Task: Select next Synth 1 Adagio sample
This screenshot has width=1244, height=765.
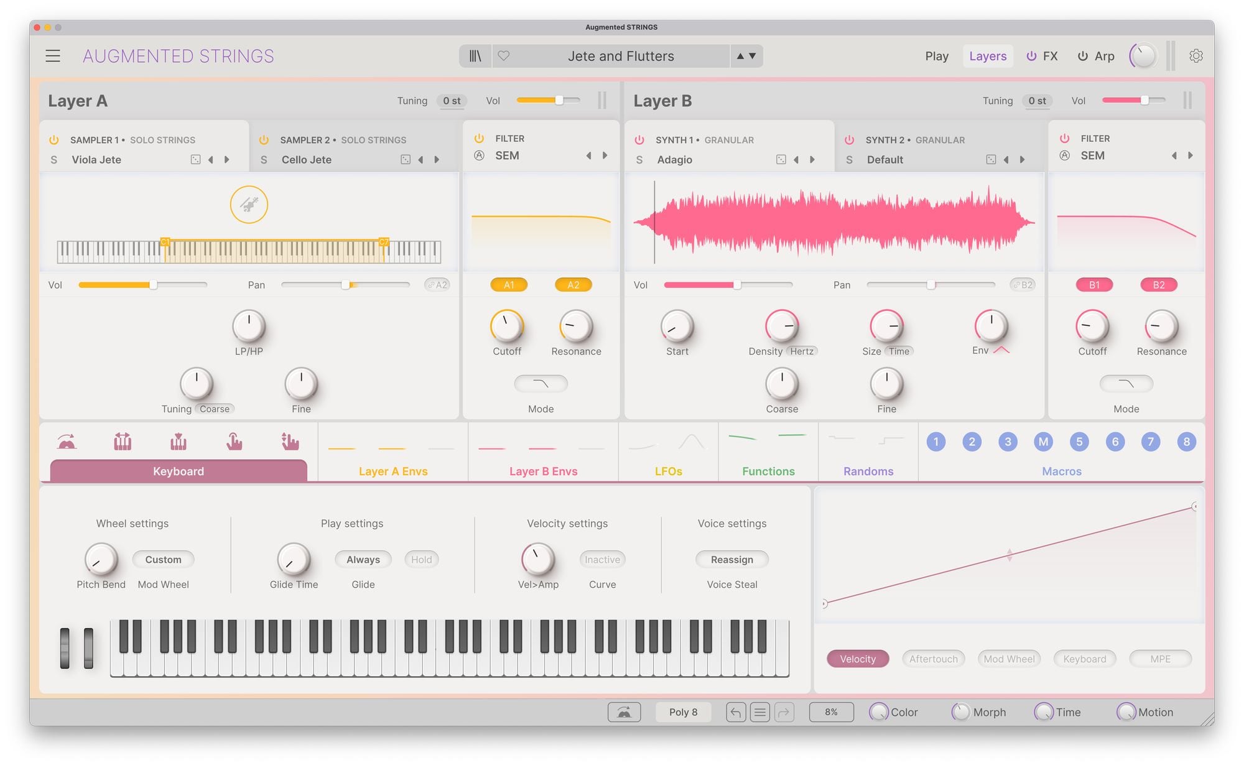Action: pos(812,160)
